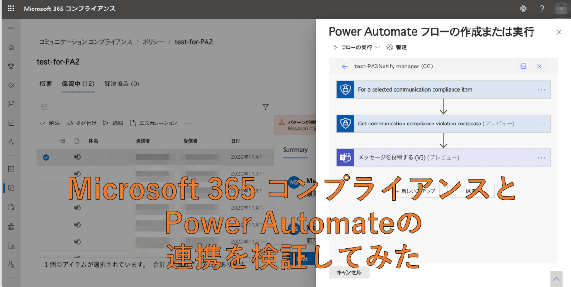The height and width of the screenshot is (287, 571).
Task: Open 管理 manage flows
Action: pos(397,48)
